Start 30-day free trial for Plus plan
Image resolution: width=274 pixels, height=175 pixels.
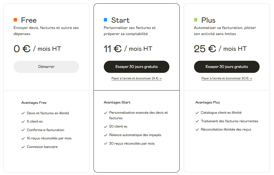[227, 67]
